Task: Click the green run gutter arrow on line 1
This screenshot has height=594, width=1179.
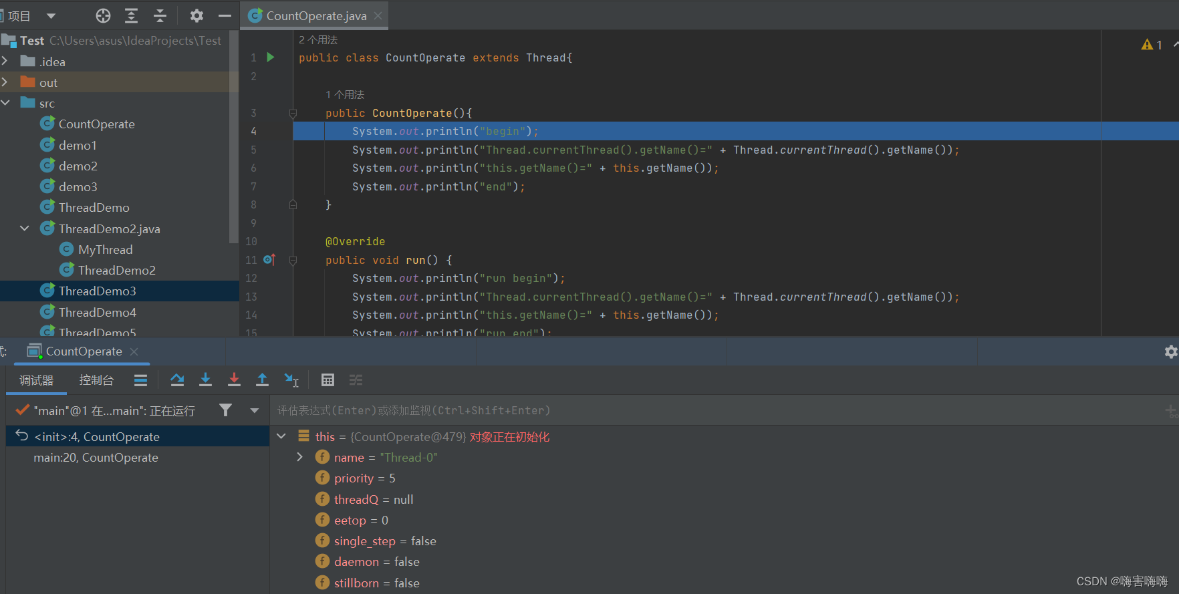Action: point(271,57)
